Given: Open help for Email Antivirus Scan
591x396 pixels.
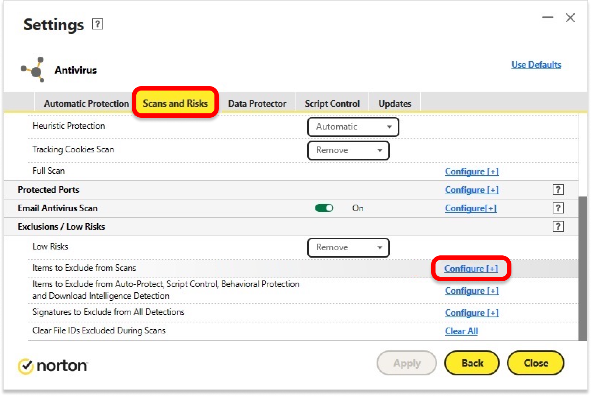Looking at the screenshot, I should click(x=558, y=208).
